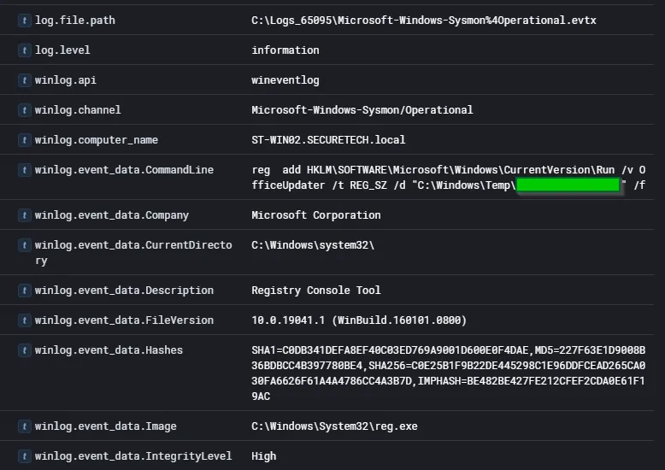Click the type icon beside log.file.path

(24, 21)
